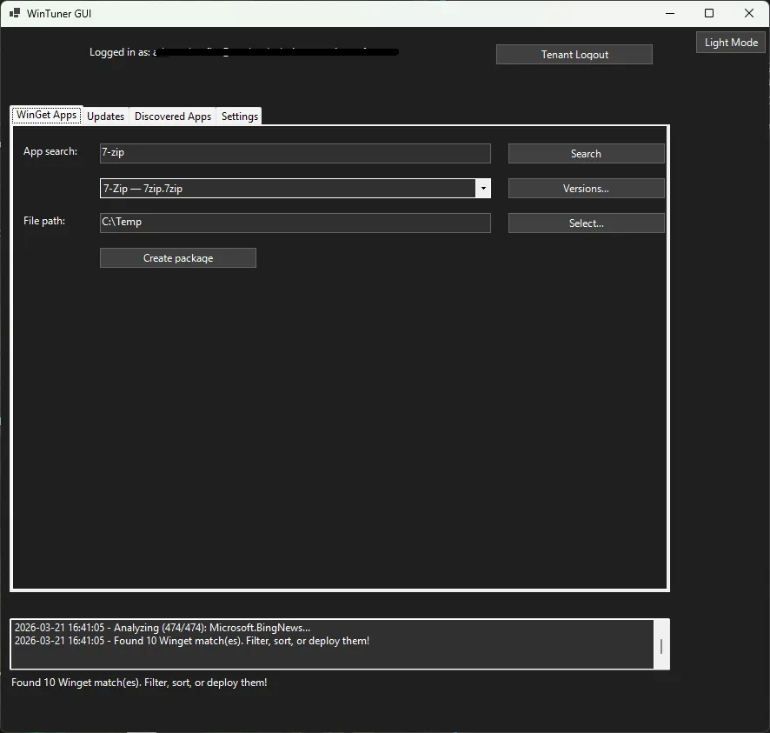
Task: Focus the App search field
Action: coord(295,153)
